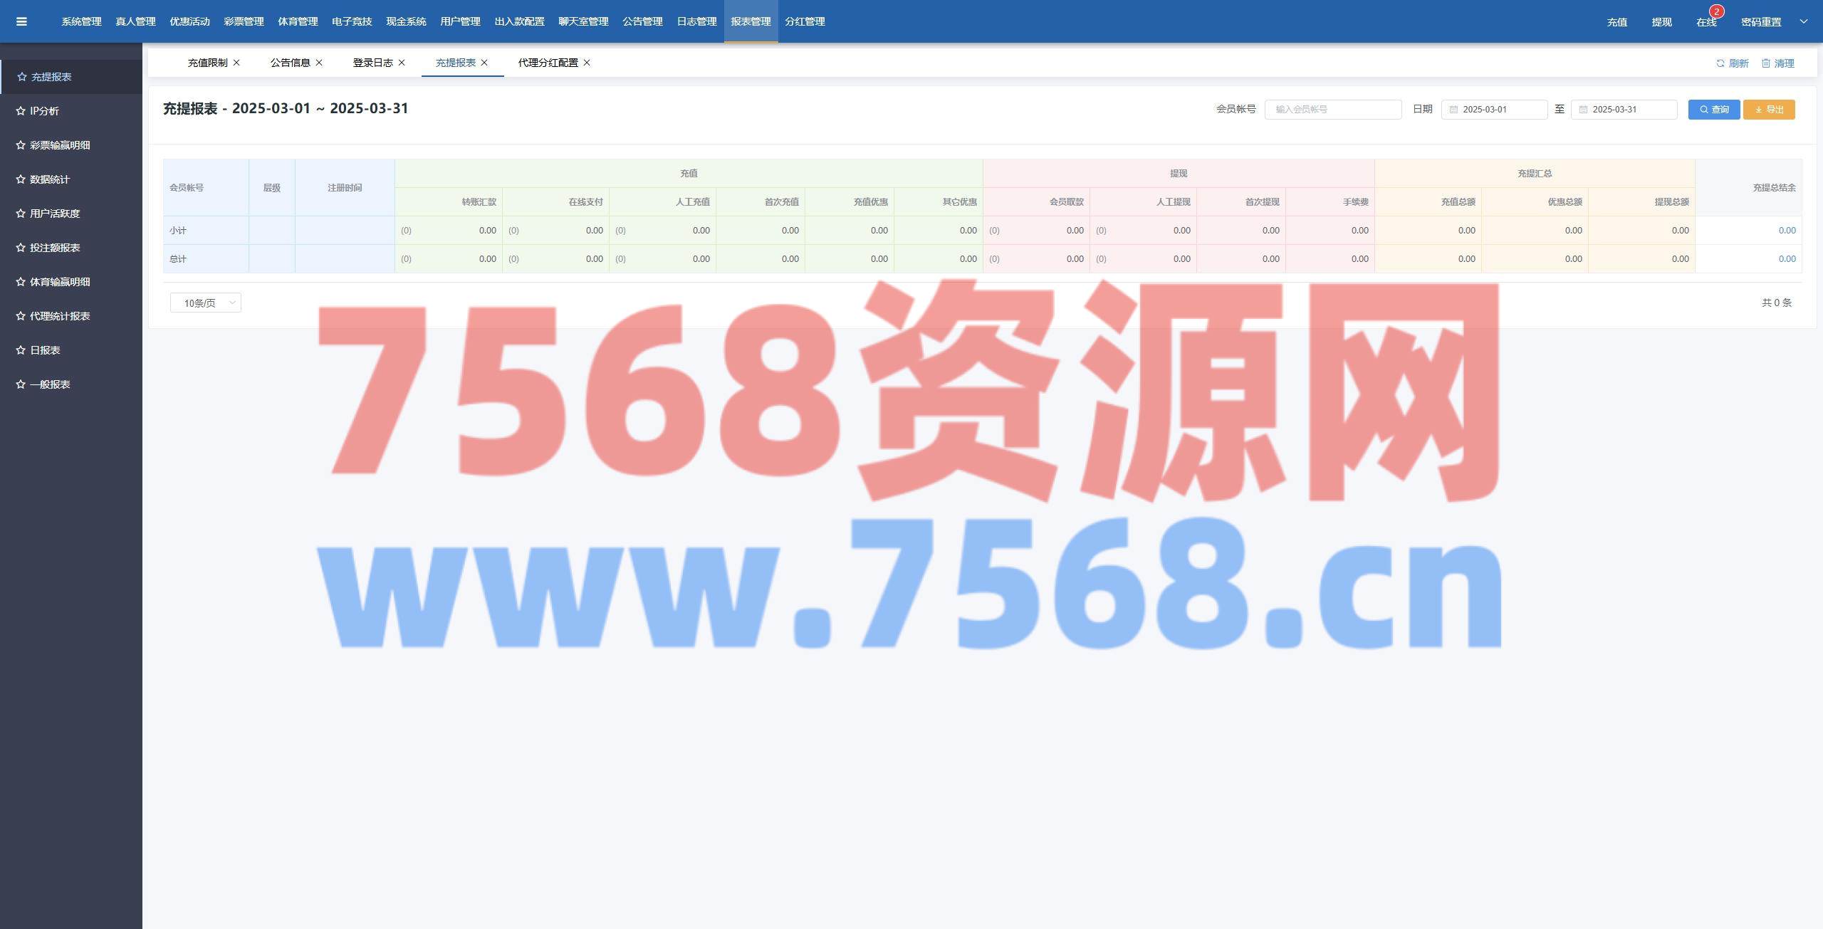Close the 充值限制 tab

[x=236, y=63]
